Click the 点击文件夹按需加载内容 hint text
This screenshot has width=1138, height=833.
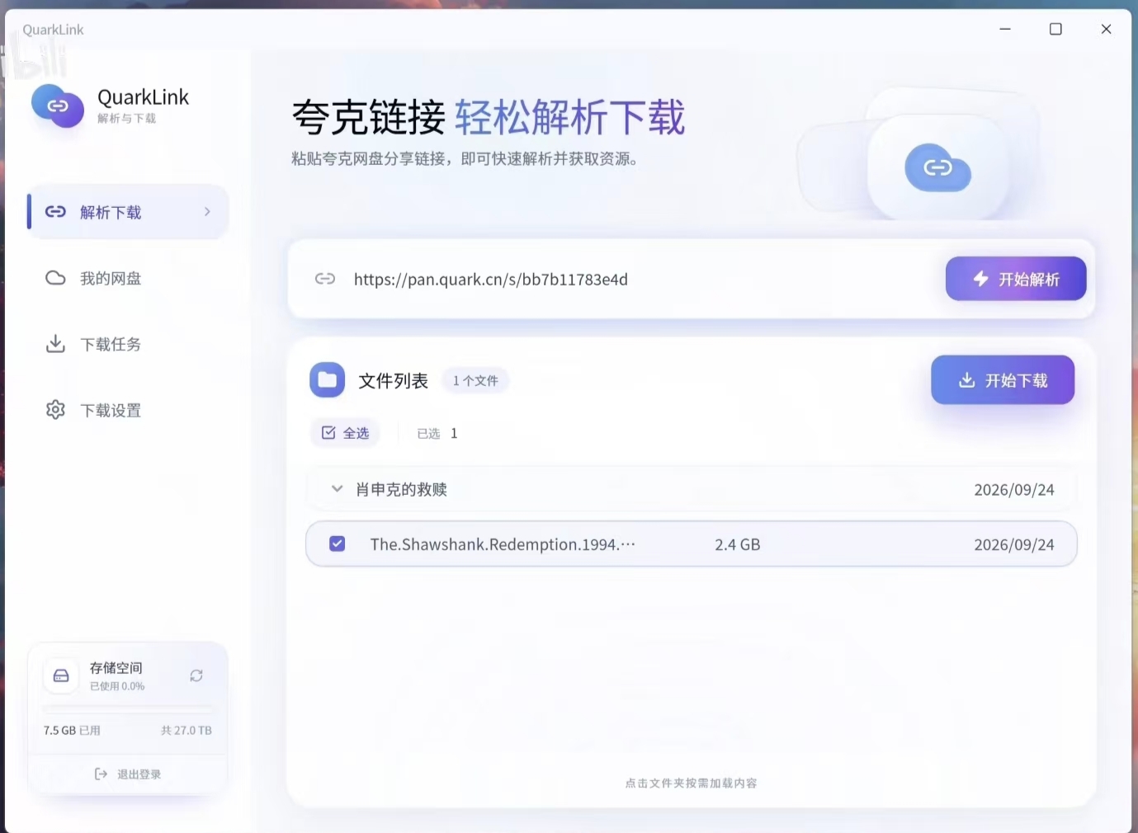(x=692, y=783)
